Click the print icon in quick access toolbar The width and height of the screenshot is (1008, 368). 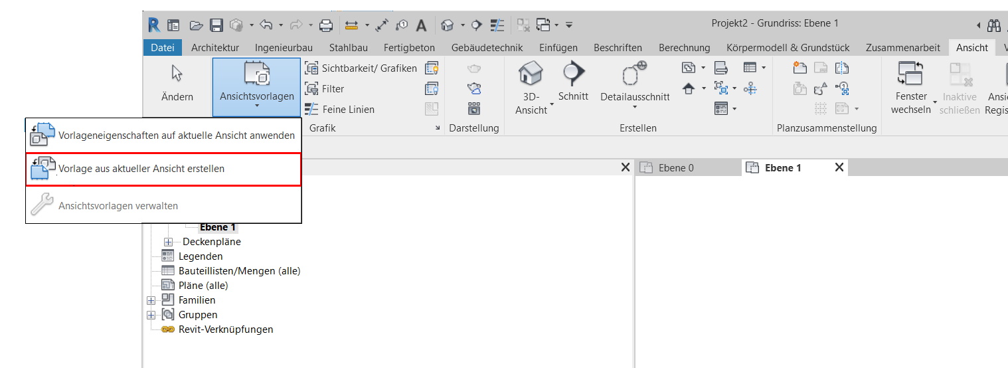[x=326, y=25]
